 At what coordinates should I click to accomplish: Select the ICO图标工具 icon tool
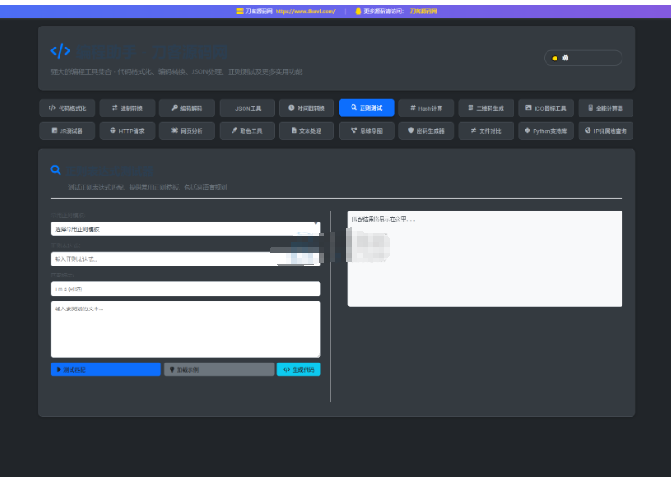(x=546, y=108)
